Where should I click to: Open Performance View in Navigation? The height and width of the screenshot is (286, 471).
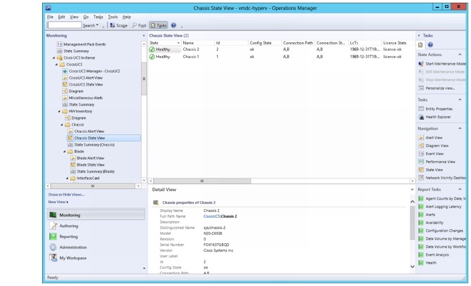(x=440, y=162)
